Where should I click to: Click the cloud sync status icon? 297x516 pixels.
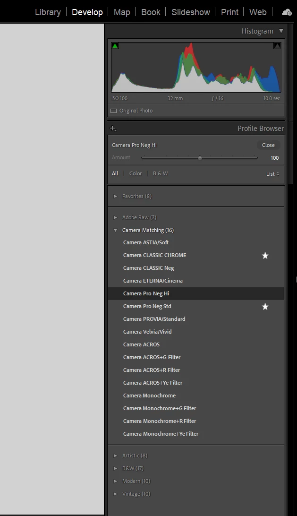(287, 12)
